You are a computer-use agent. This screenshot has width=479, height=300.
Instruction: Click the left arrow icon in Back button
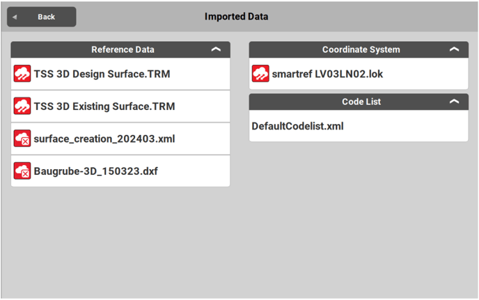[15, 17]
